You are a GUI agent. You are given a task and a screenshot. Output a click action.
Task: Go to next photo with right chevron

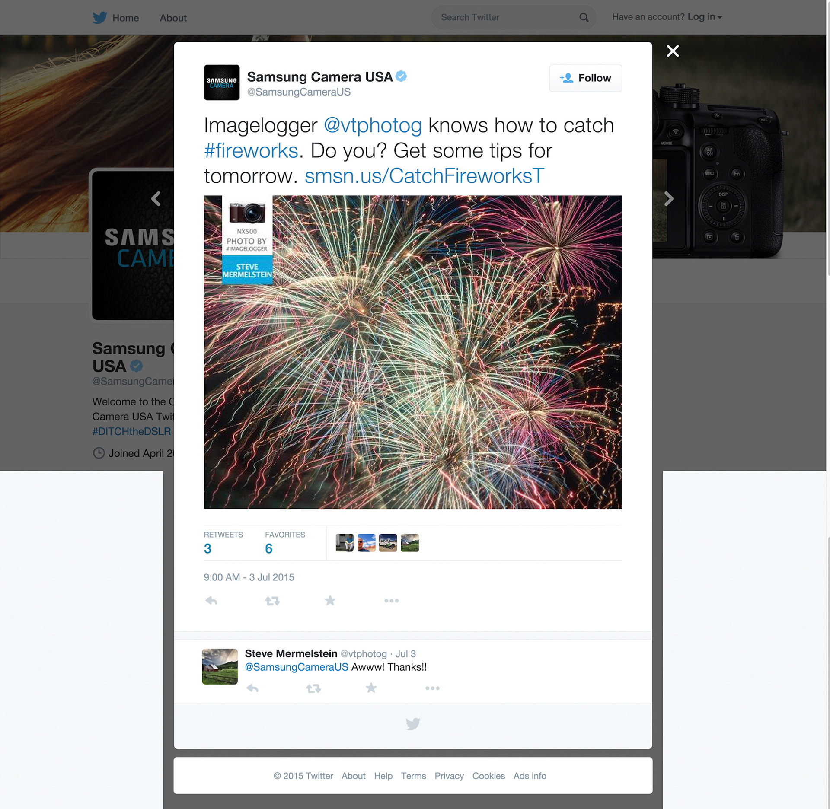click(x=669, y=199)
